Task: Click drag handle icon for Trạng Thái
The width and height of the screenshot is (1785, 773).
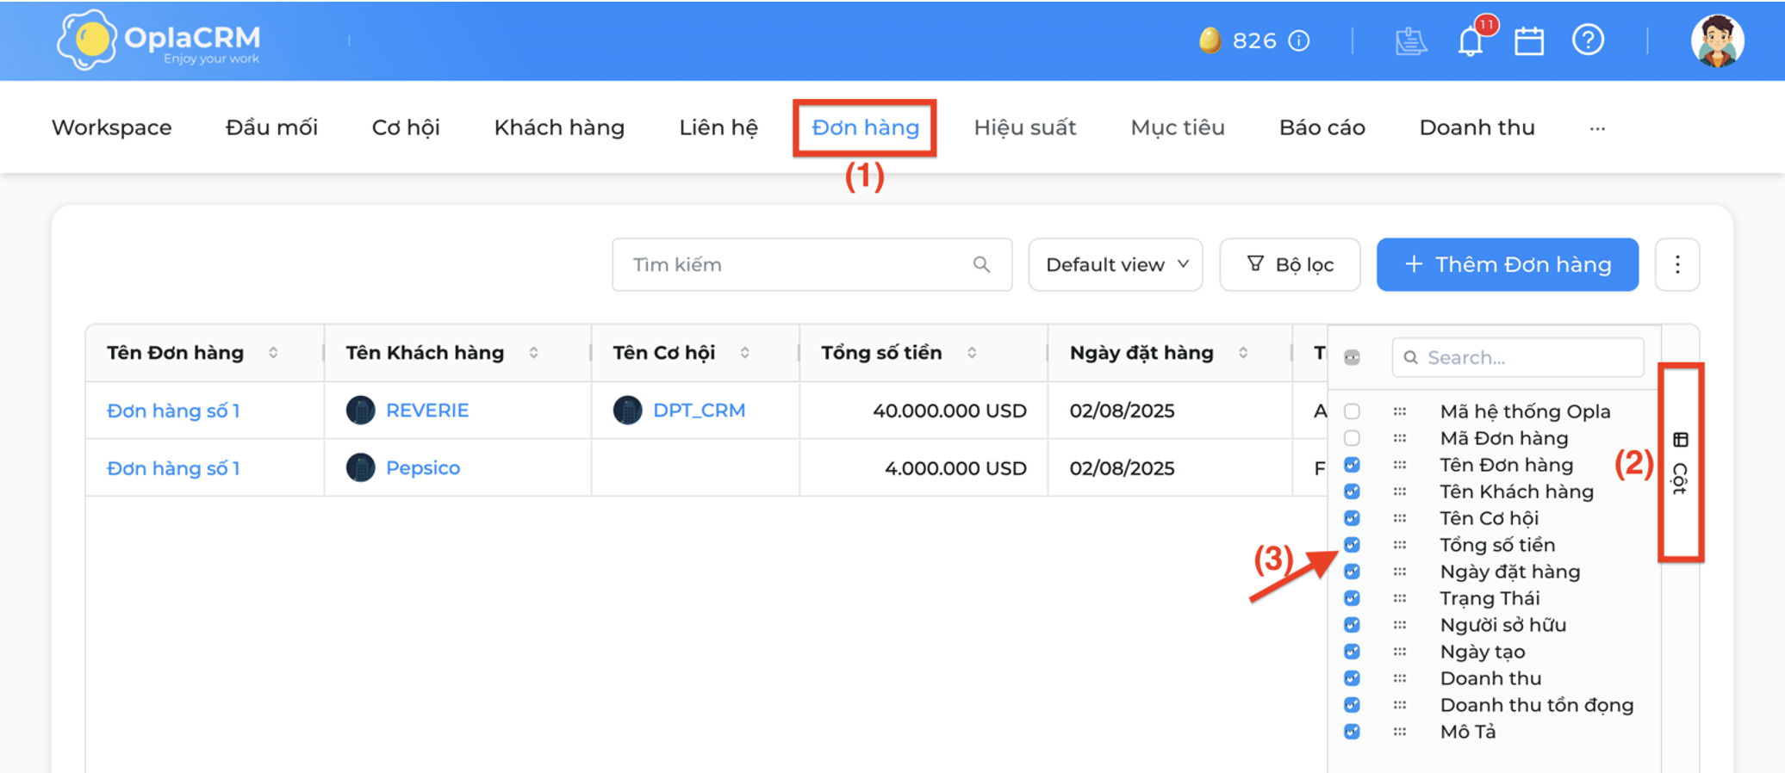Action: click(x=1400, y=598)
